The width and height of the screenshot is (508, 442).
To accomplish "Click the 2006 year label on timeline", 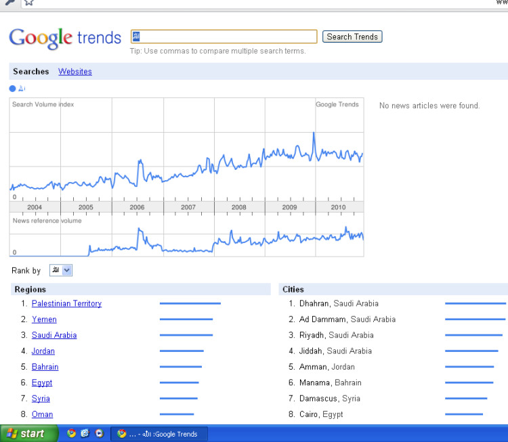I will pyautogui.click(x=137, y=207).
